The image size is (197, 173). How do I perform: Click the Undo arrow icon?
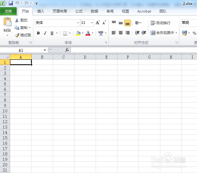point(17,3)
